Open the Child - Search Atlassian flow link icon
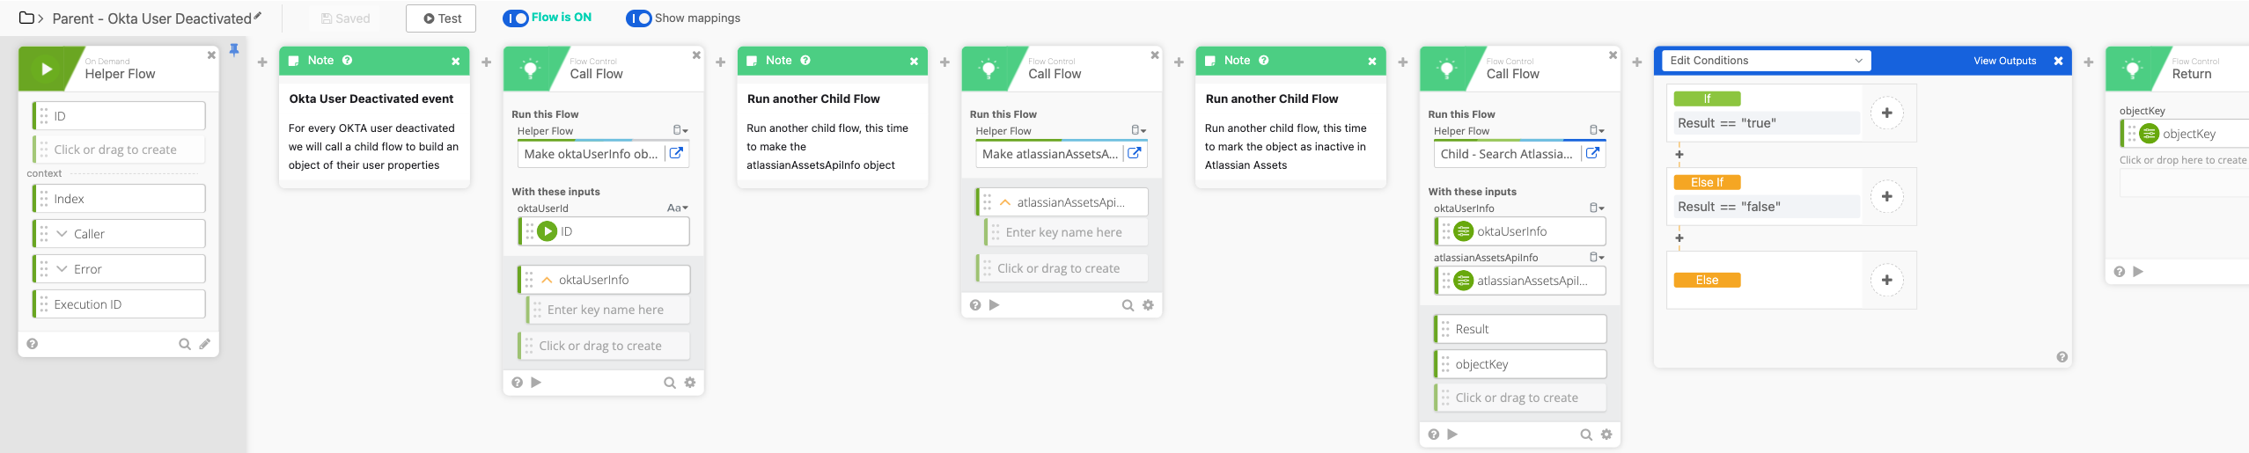Image resolution: width=2249 pixels, height=453 pixels. pos(1592,153)
